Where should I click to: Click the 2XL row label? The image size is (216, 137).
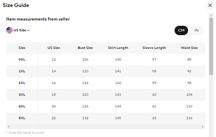tap(22, 83)
